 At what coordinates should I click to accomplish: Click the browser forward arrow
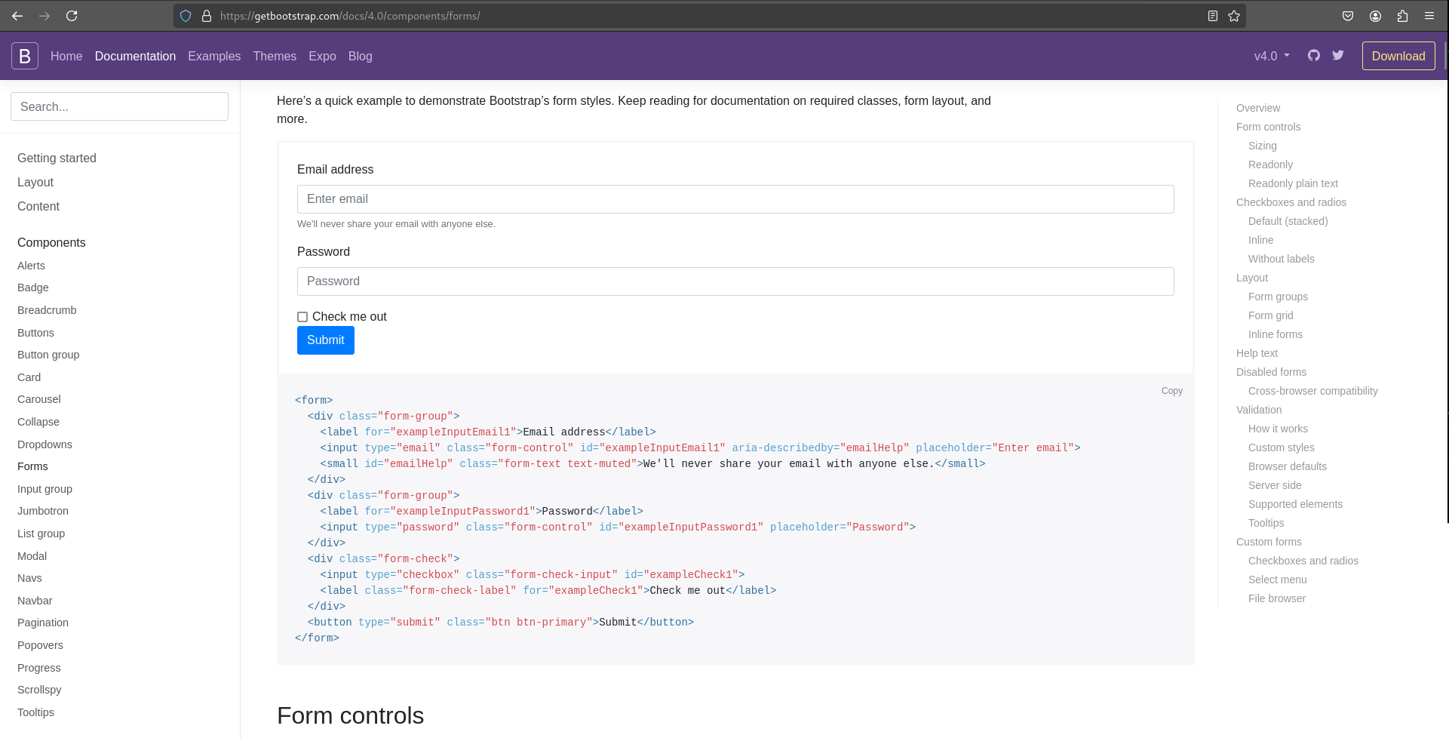tap(45, 16)
